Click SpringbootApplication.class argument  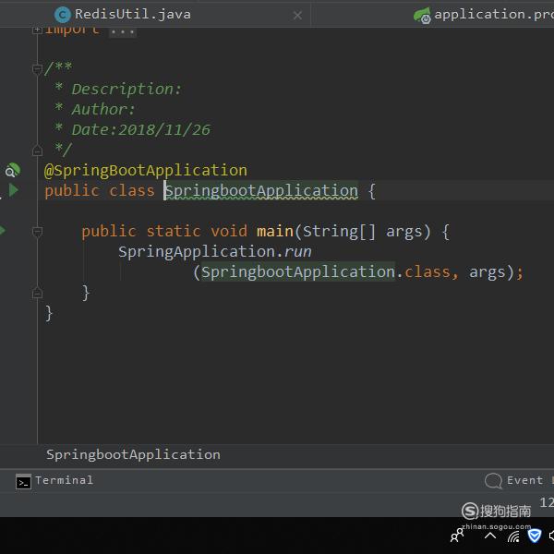tap(325, 272)
